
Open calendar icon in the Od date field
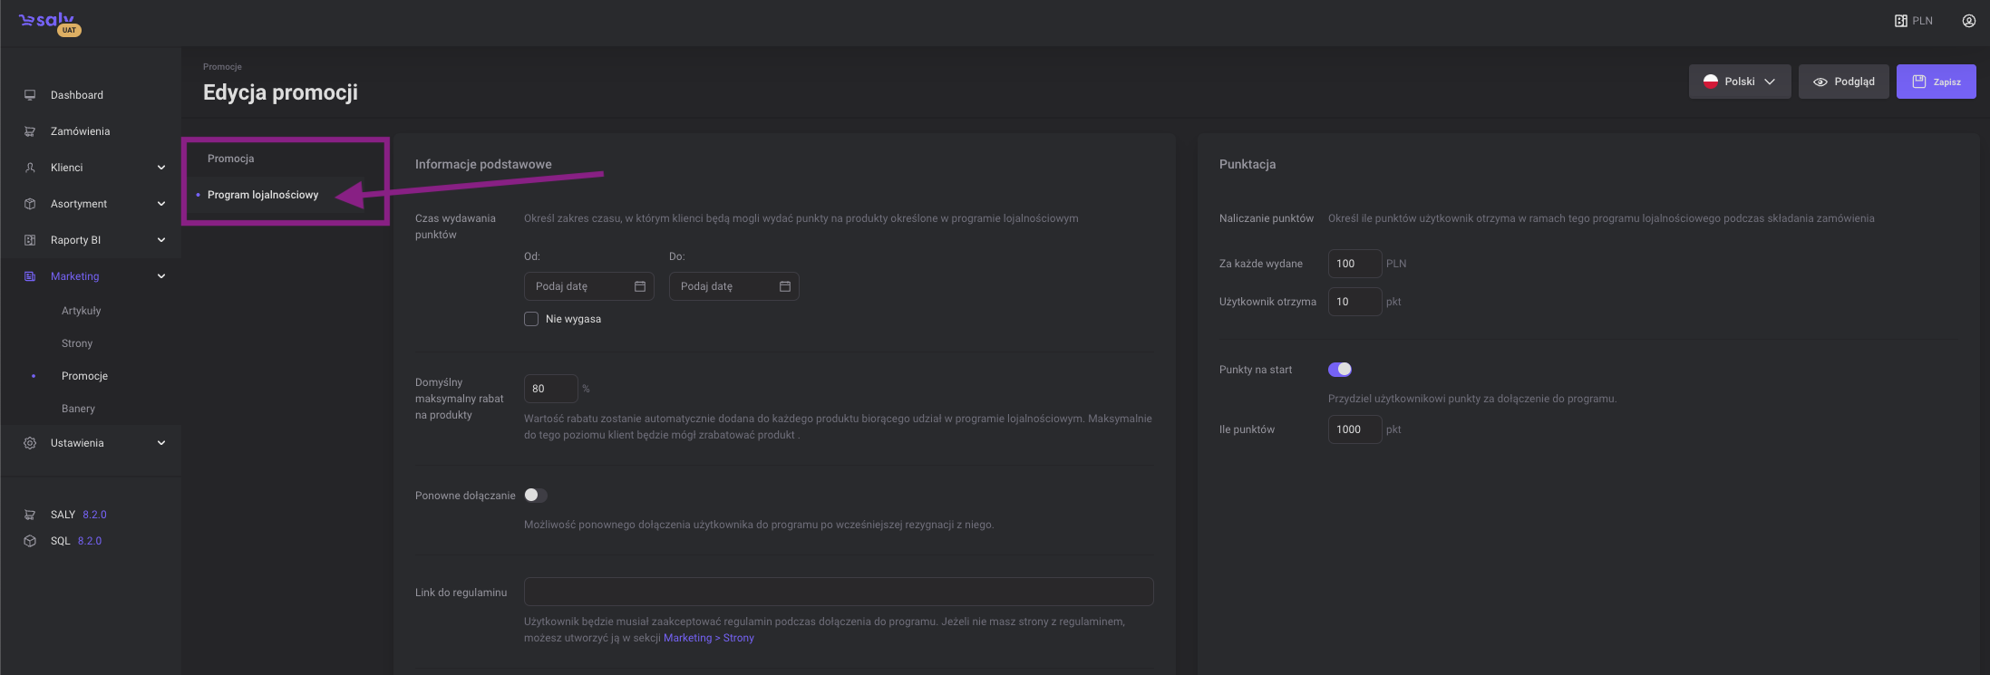point(640,286)
